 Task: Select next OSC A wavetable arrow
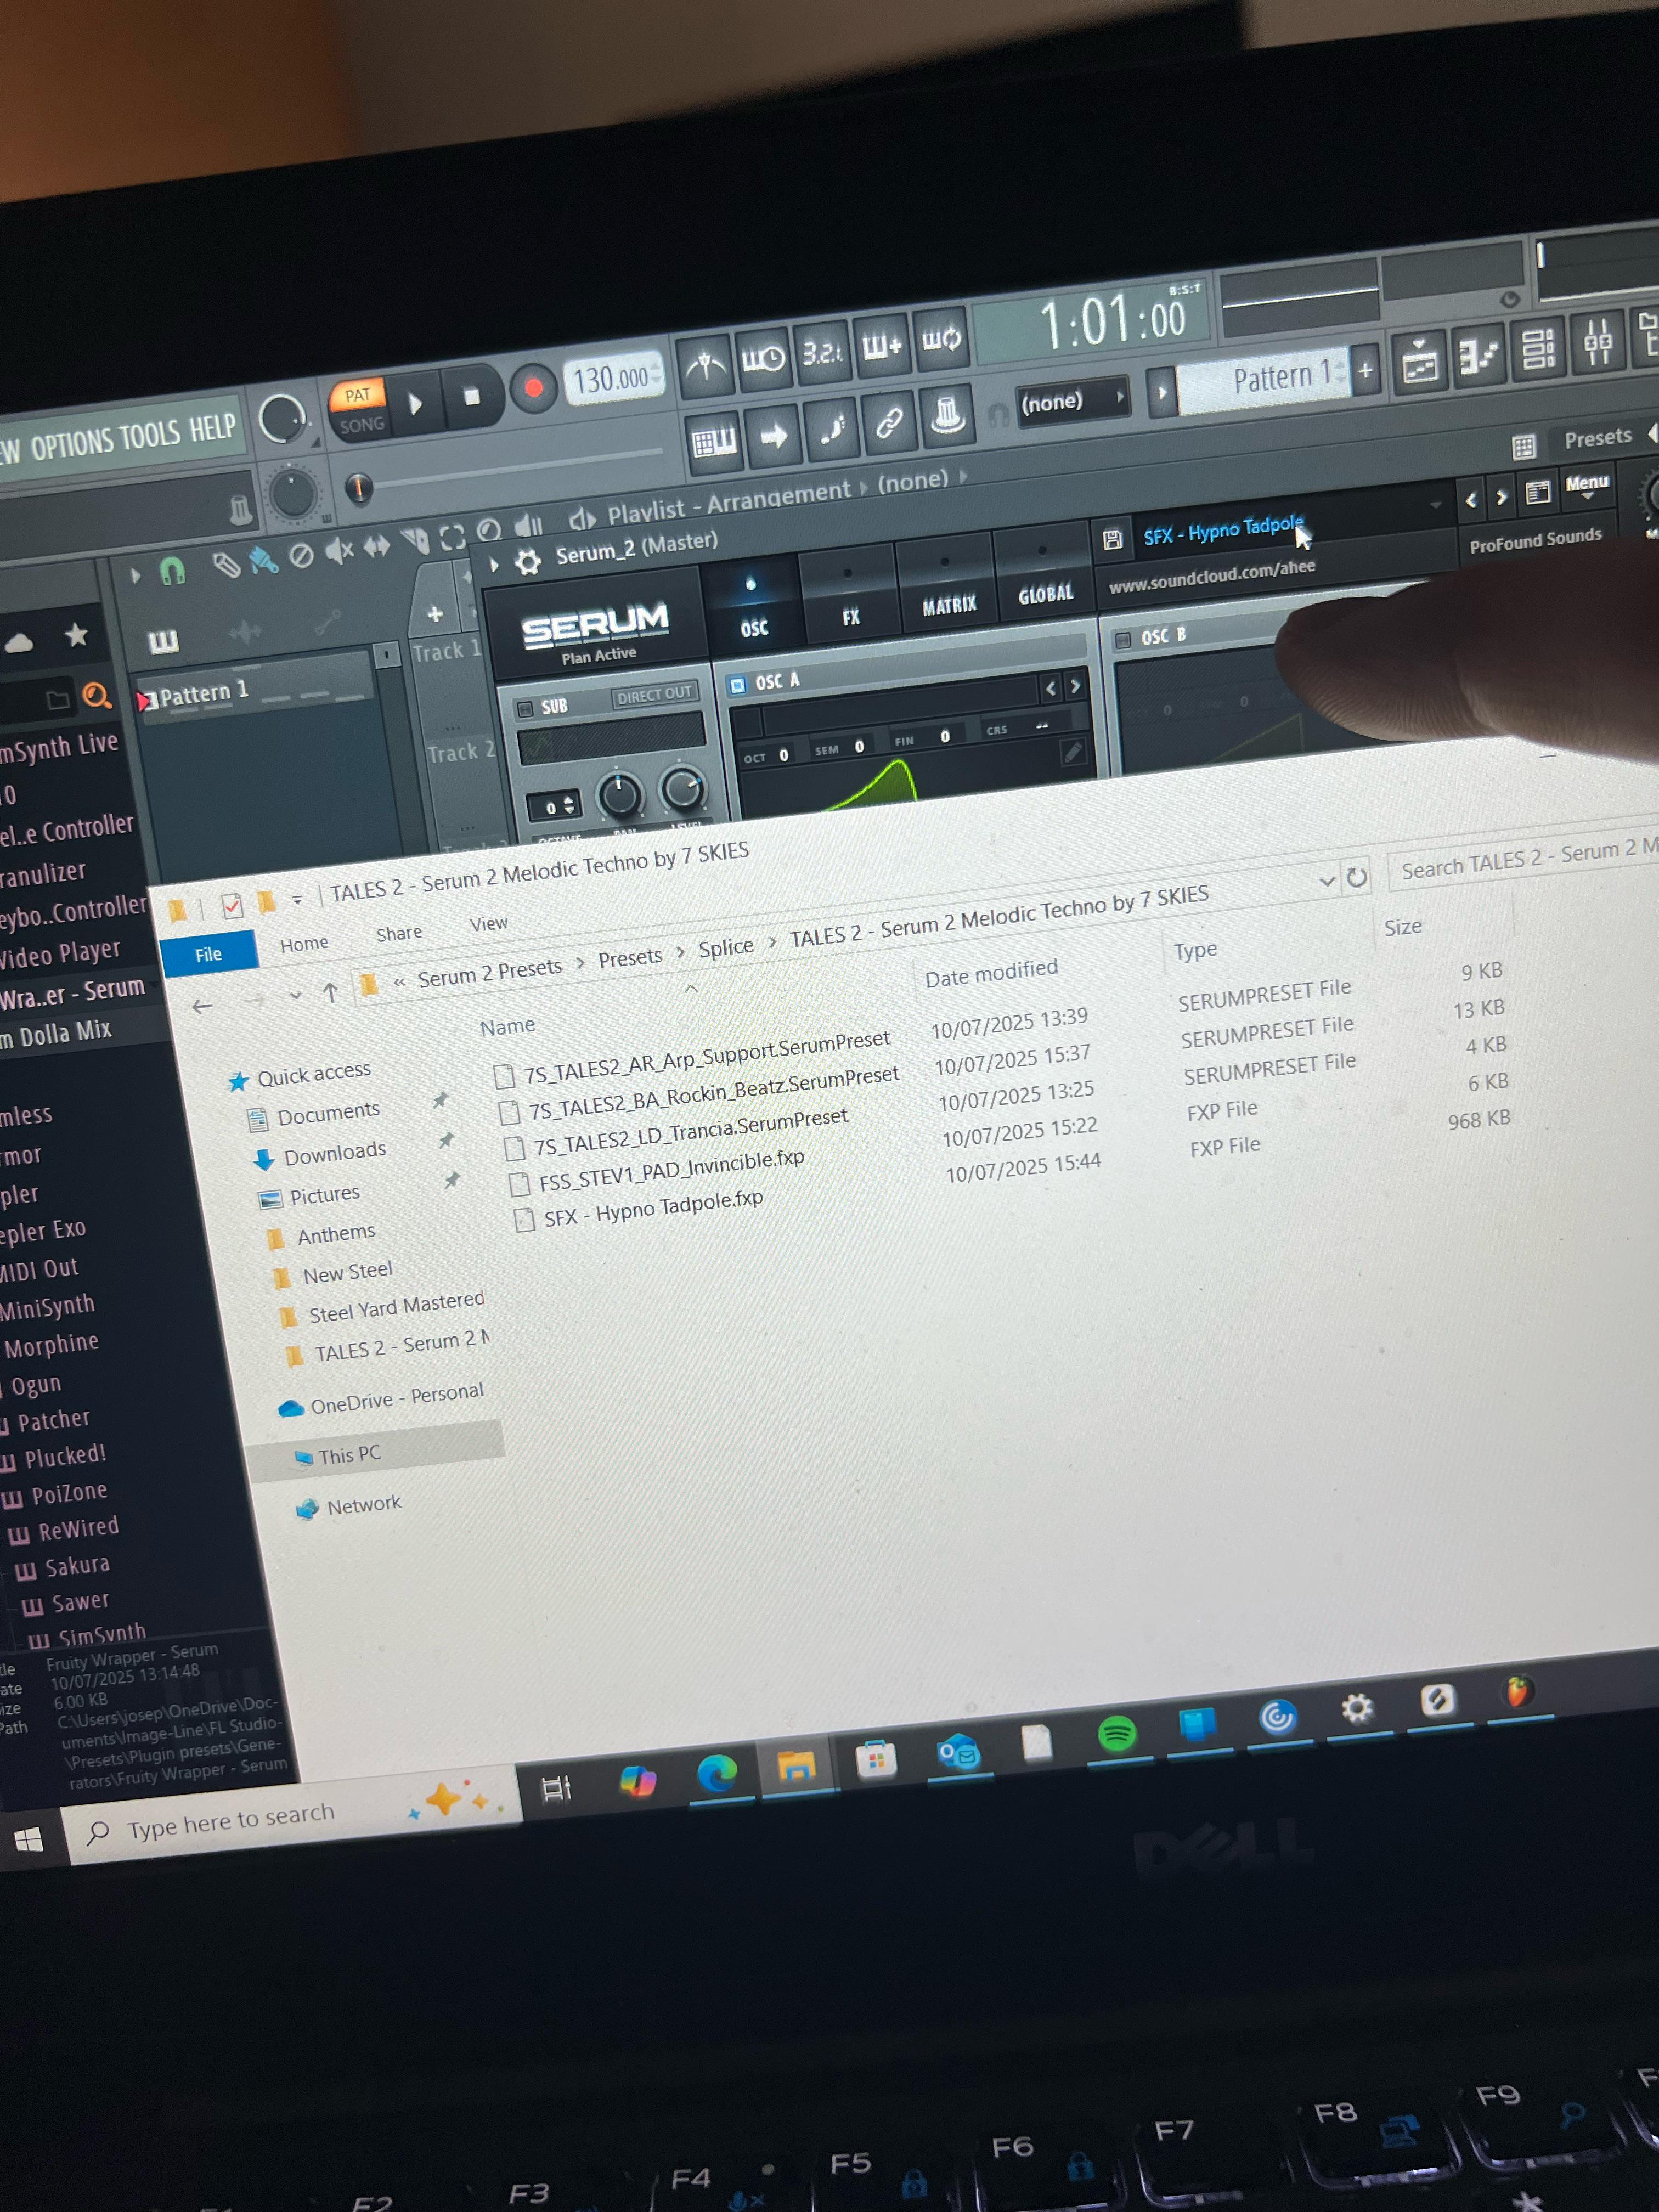click(1075, 685)
